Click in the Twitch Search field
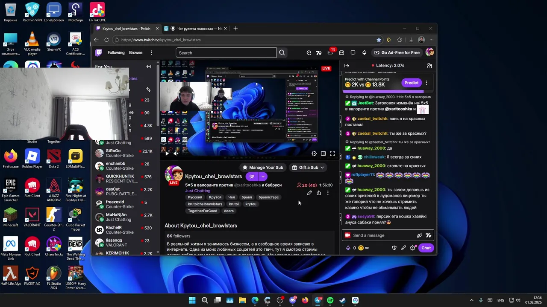 [226, 53]
